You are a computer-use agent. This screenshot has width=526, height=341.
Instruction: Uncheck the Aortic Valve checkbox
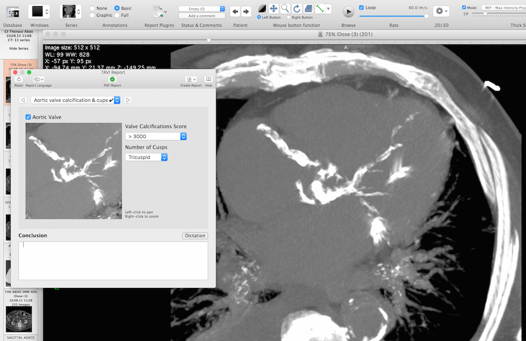pos(28,117)
